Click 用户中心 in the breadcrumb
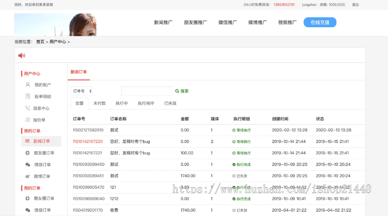 point(58,41)
